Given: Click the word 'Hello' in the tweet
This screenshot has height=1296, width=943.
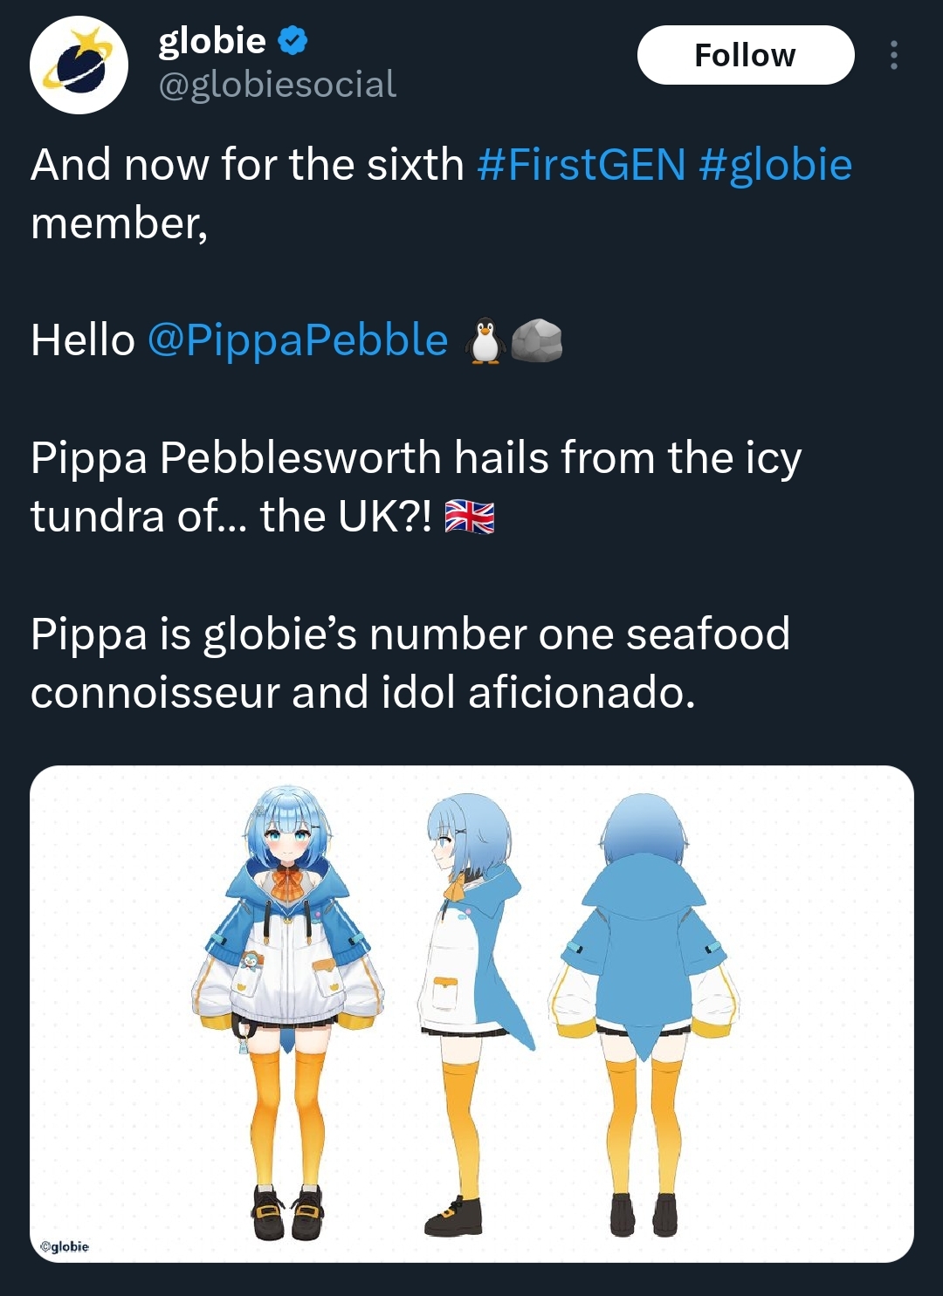Looking at the screenshot, I should [x=83, y=339].
